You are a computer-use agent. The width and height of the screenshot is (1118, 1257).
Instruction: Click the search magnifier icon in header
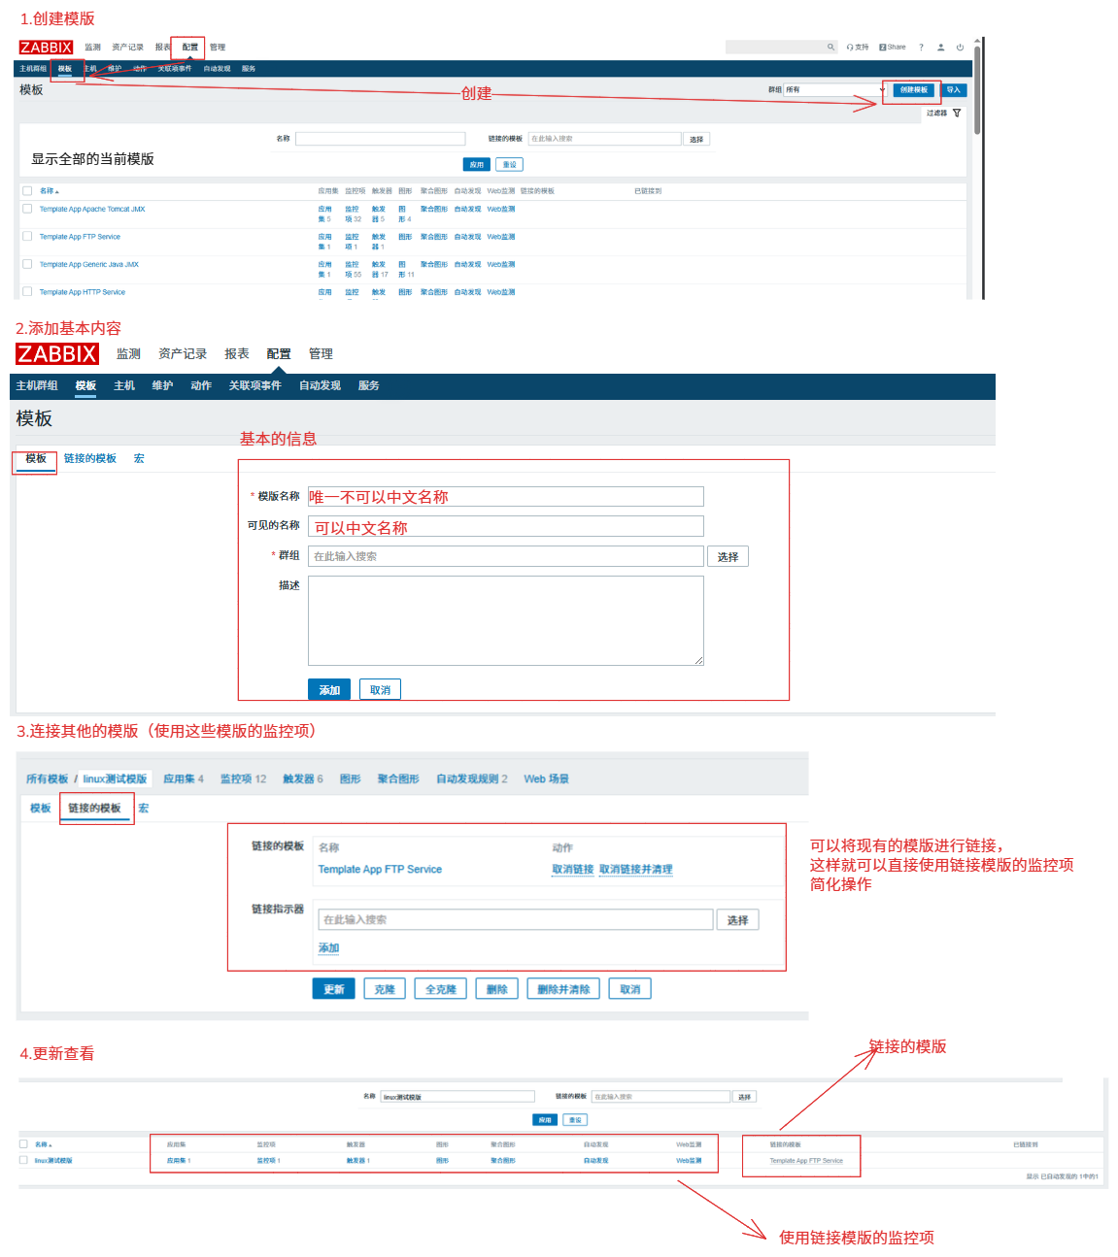tap(830, 47)
